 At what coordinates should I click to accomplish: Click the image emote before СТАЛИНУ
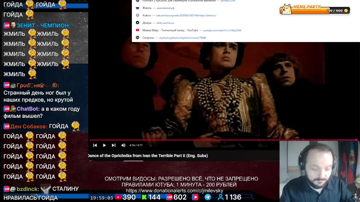[x=46, y=189]
